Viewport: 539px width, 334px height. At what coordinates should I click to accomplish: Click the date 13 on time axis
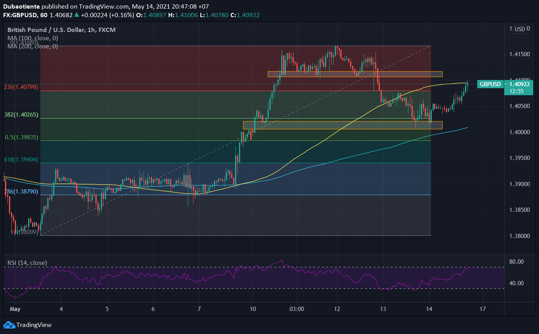tap(383, 309)
